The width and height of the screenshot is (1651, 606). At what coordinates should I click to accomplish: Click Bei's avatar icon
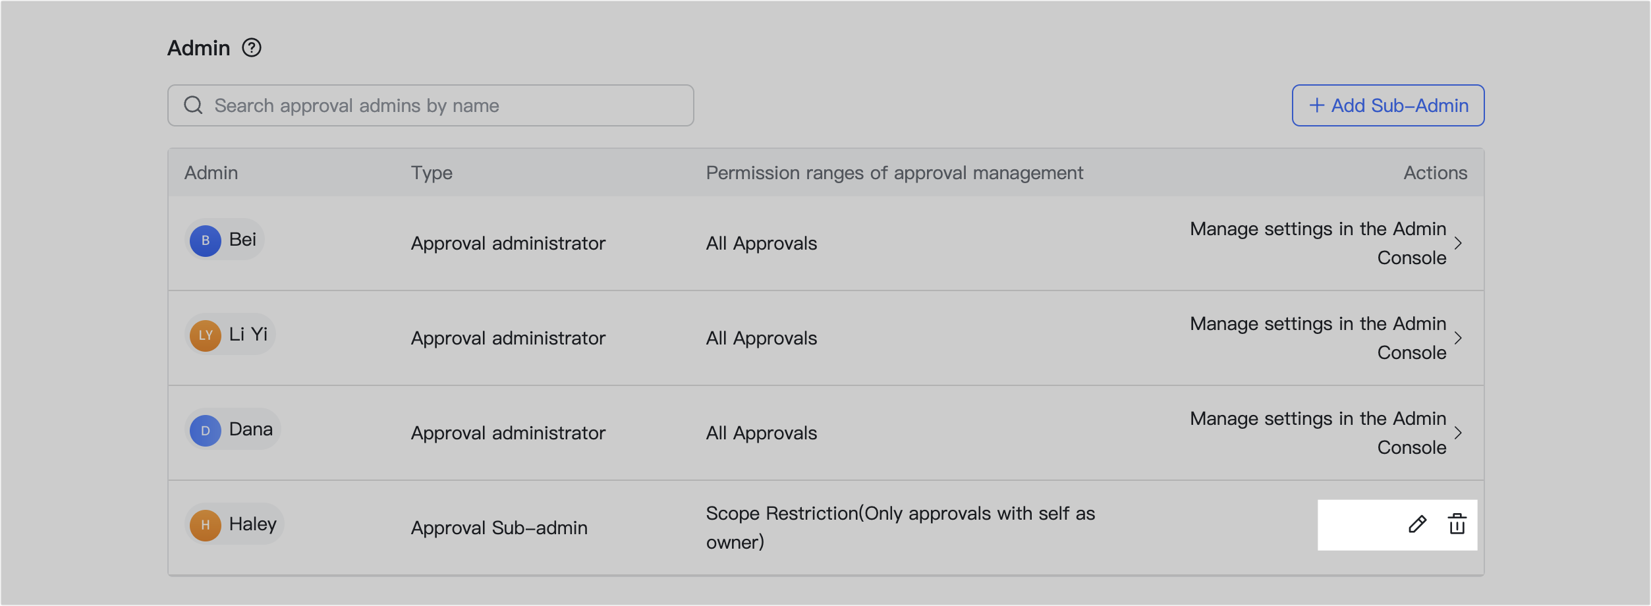pyautogui.click(x=205, y=240)
